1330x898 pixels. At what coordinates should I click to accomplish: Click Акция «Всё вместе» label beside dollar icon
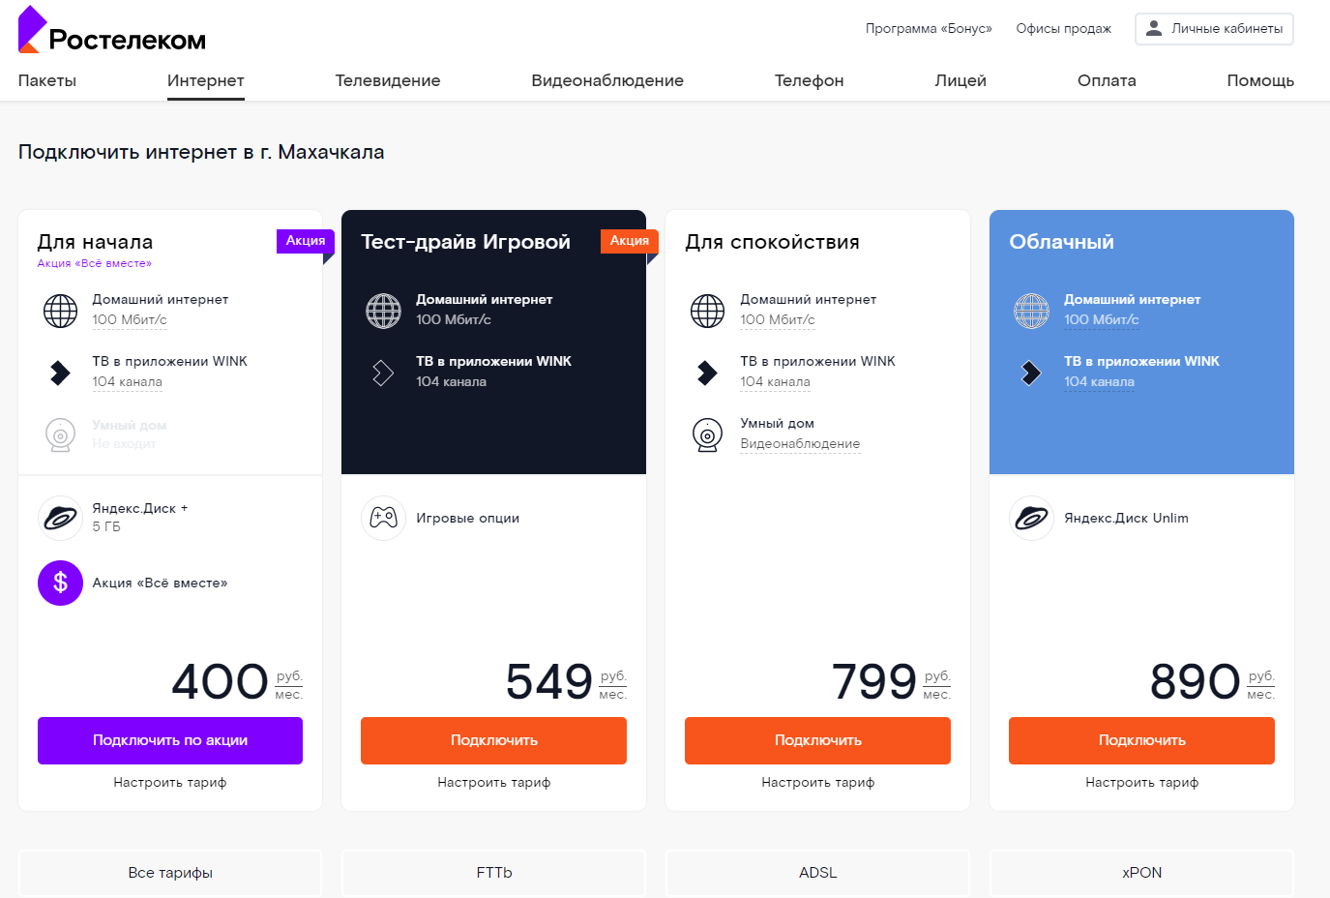pos(160,584)
